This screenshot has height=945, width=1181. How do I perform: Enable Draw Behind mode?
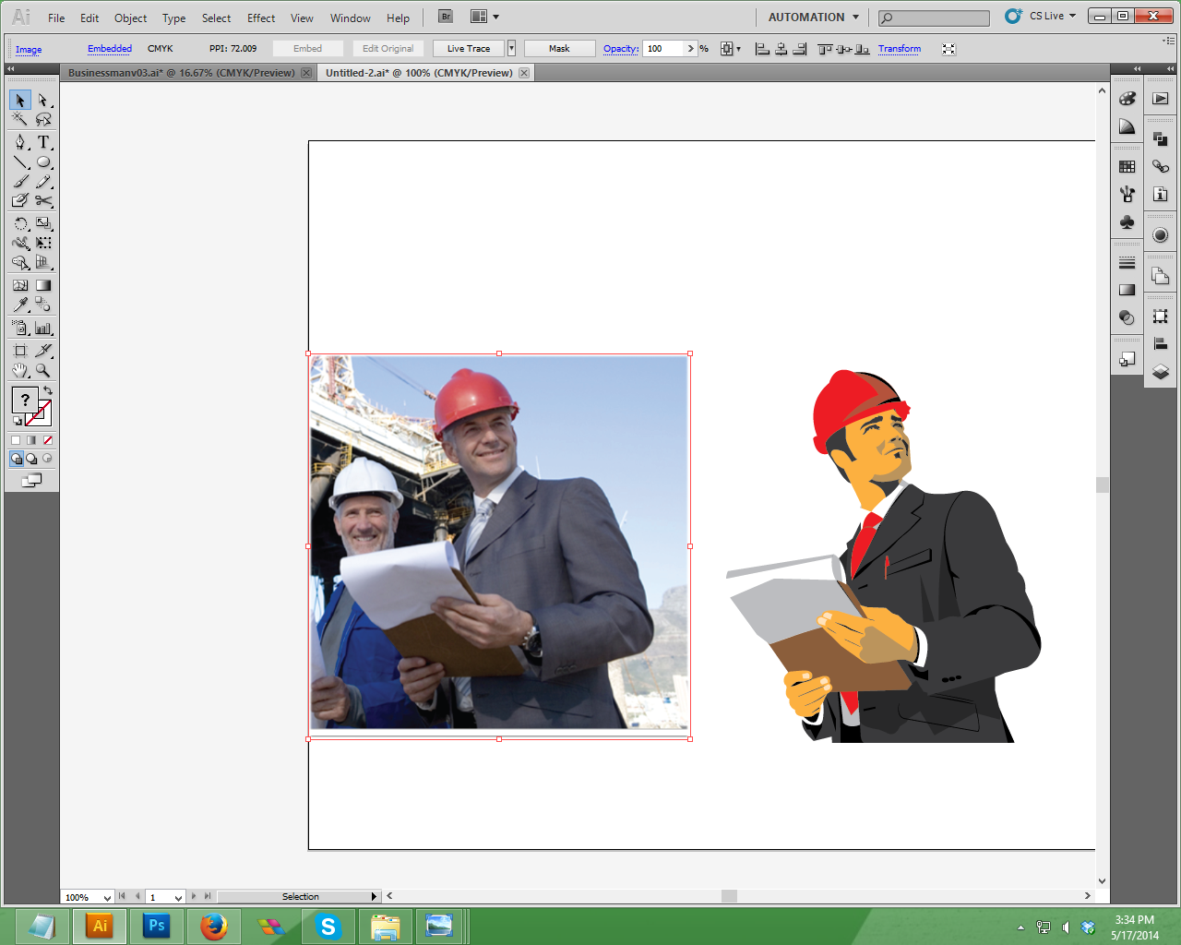click(31, 459)
